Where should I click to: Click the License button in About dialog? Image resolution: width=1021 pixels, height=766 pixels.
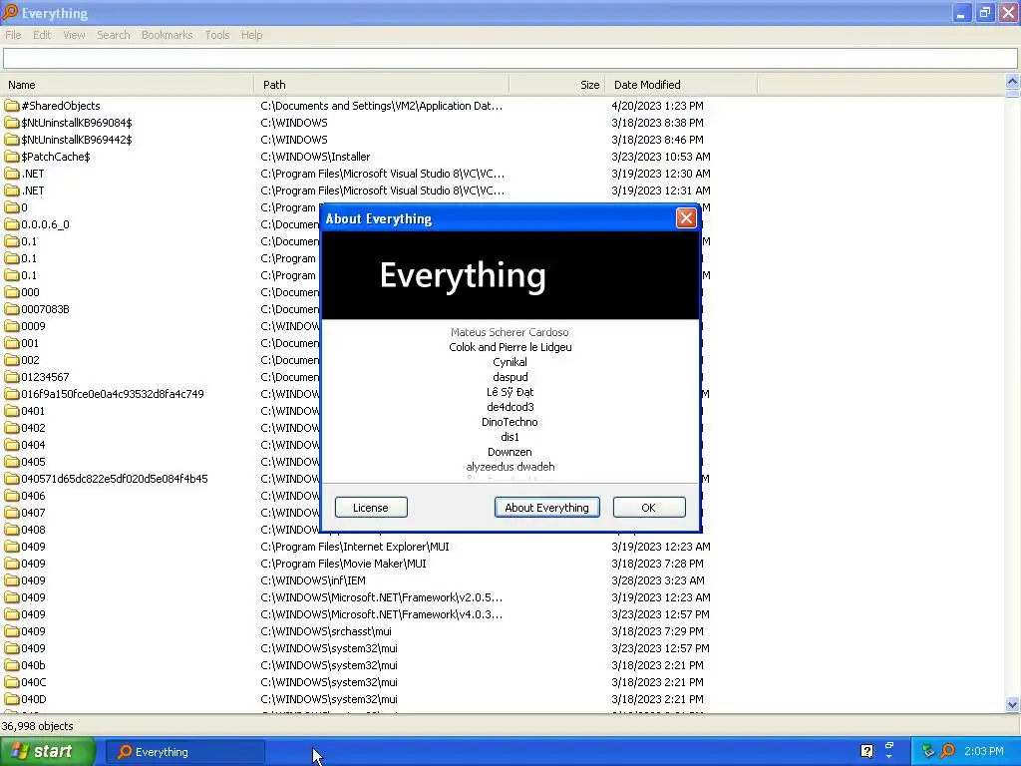[x=371, y=508]
